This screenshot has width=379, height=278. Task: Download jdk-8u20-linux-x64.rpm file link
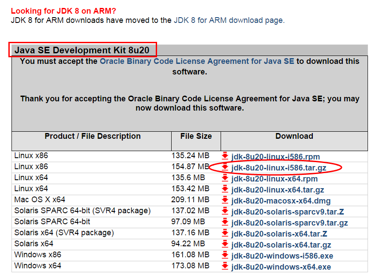(x=274, y=179)
